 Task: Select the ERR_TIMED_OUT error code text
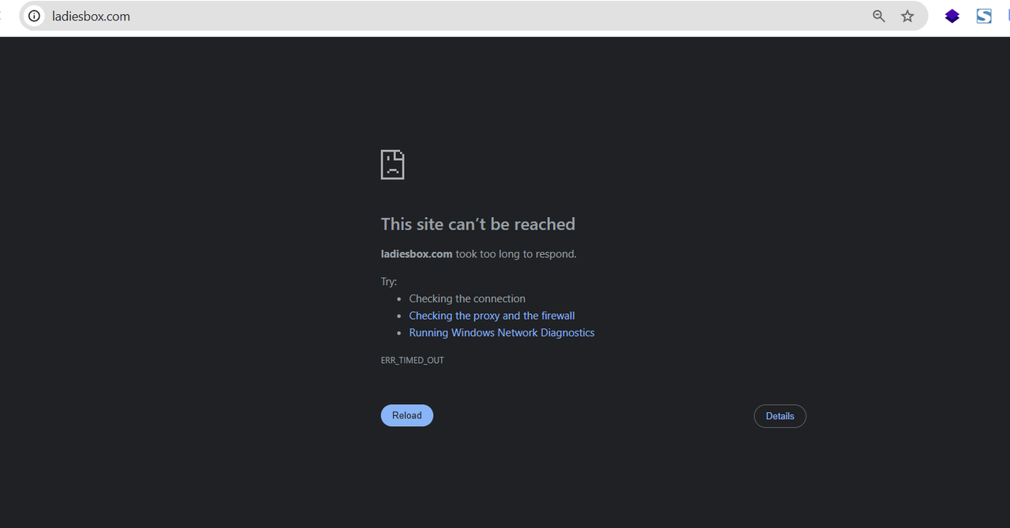pyautogui.click(x=413, y=360)
